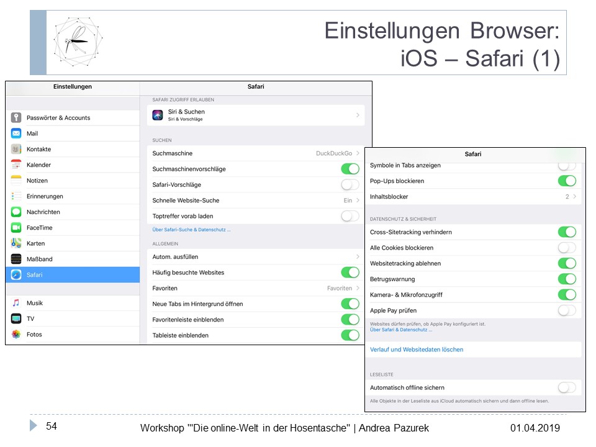
Task: Open Schnelle Website-Suche chevron
Action: pyautogui.click(x=358, y=201)
